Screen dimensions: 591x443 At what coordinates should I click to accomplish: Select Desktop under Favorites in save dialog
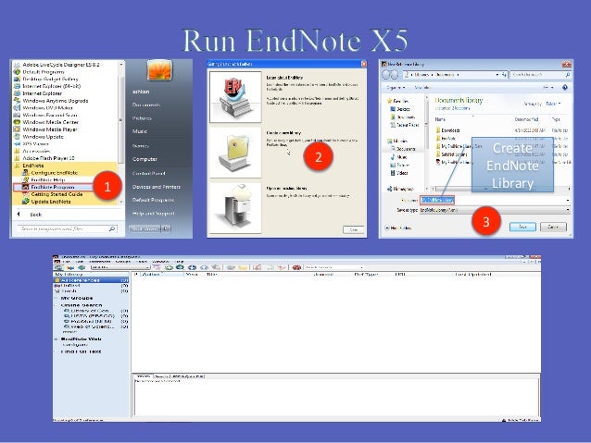(400, 109)
